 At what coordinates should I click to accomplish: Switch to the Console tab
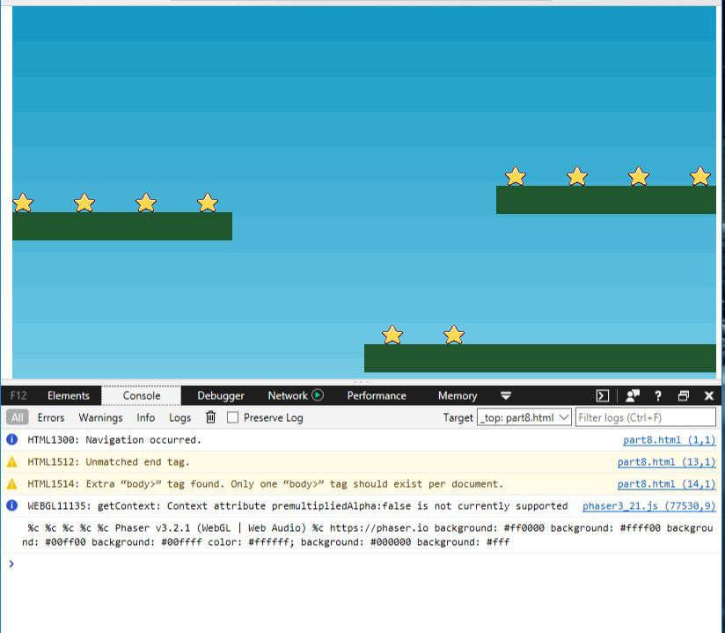point(142,395)
